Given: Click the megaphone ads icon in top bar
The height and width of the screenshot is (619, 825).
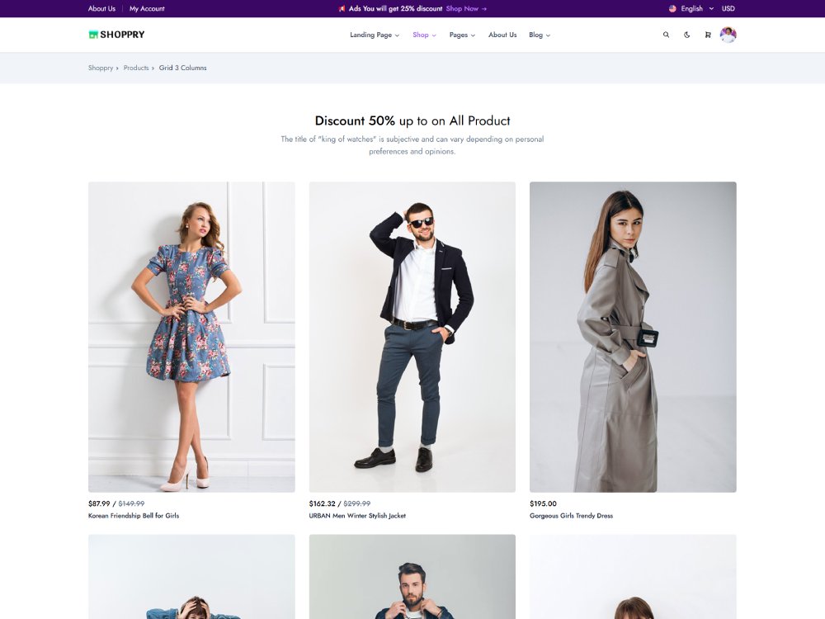Looking at the screenshot, I should (x=342, y=8).
